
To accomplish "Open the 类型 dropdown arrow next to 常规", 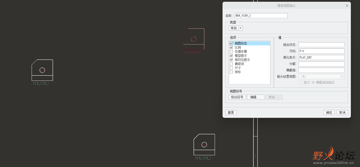I will tap(240, 28).
